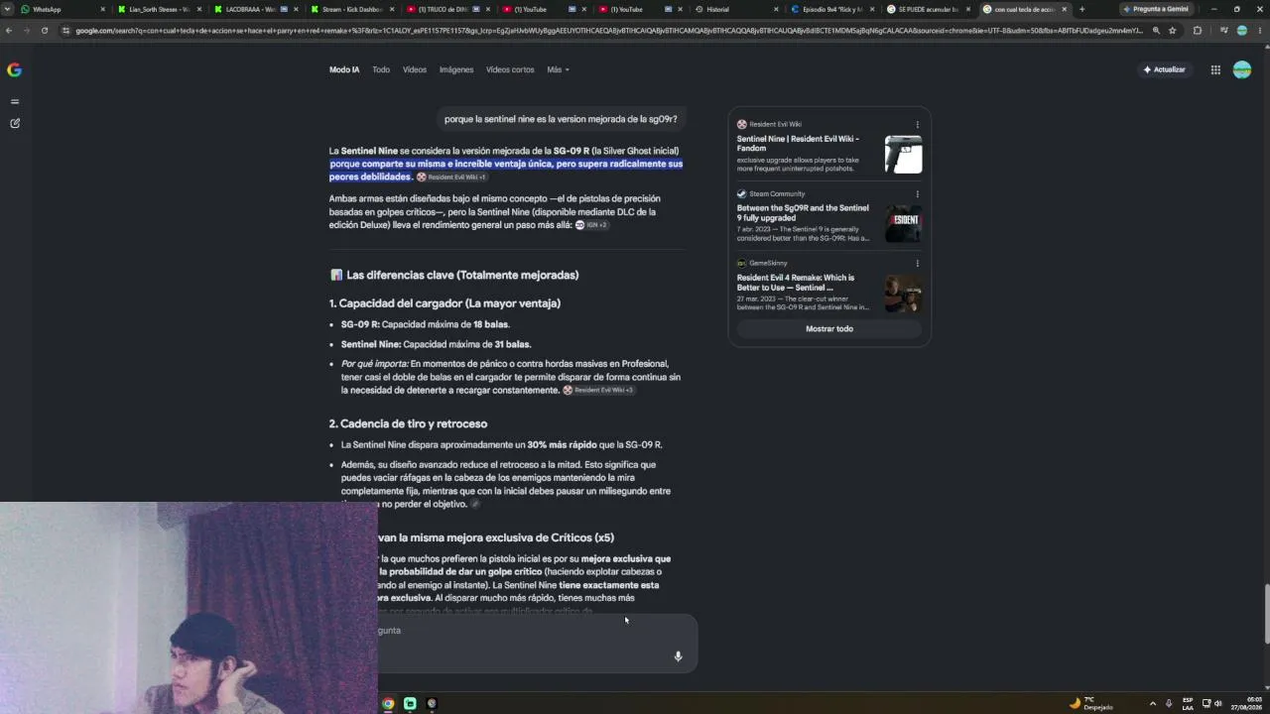Click the Steam Community favicon
Screen dimensions: 1270x714
pyautogui.click(x=741, y=193)
